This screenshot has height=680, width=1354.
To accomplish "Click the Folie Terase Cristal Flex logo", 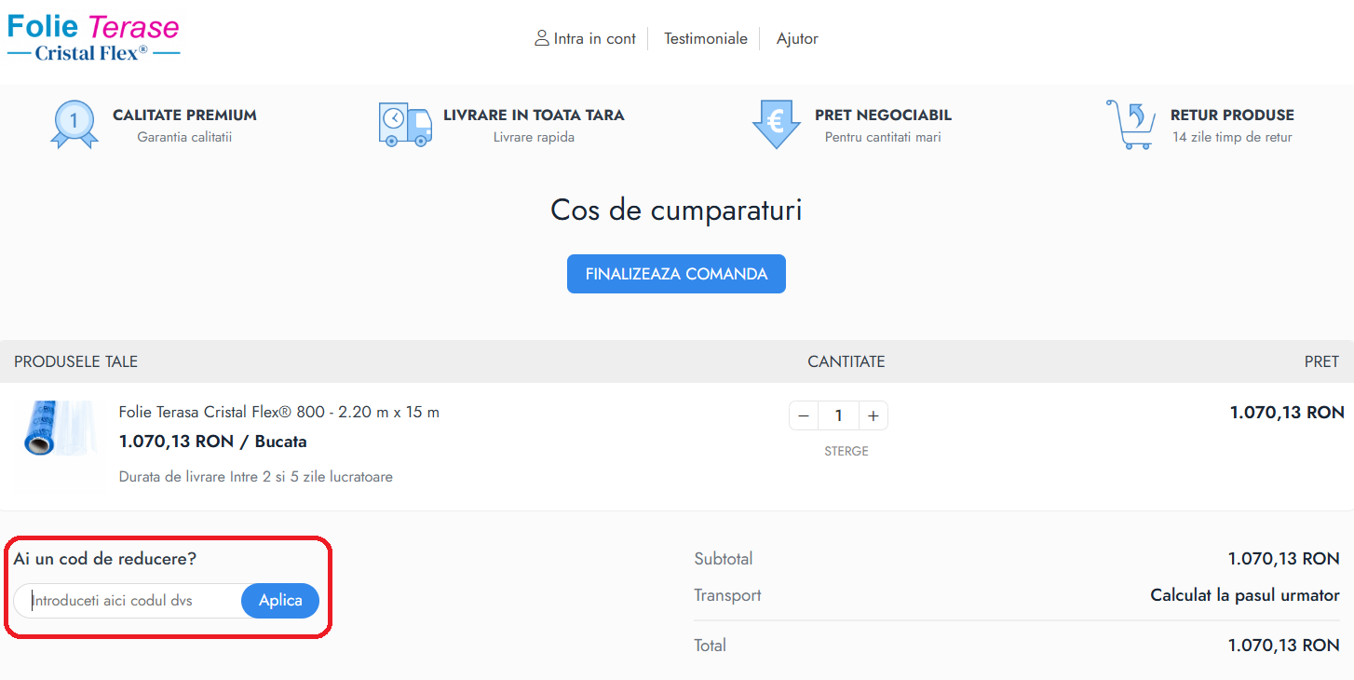I will [x=93, y=38].
